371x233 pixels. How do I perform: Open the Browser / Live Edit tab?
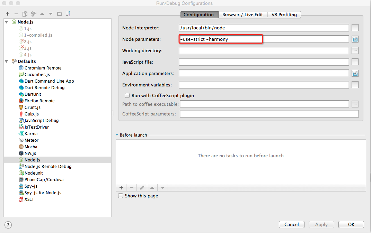point(242,15)
